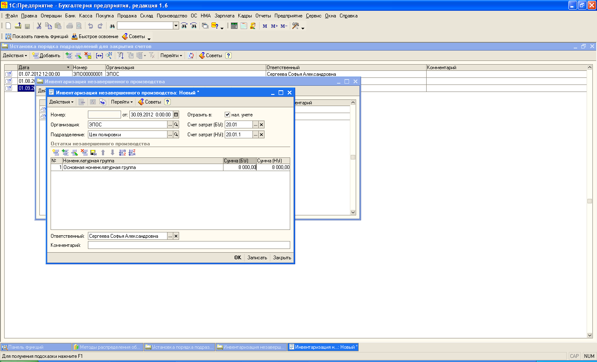The image size is (597, 362).
Task: Click the OK button in the dialog
Action: [x=238, y=258]
